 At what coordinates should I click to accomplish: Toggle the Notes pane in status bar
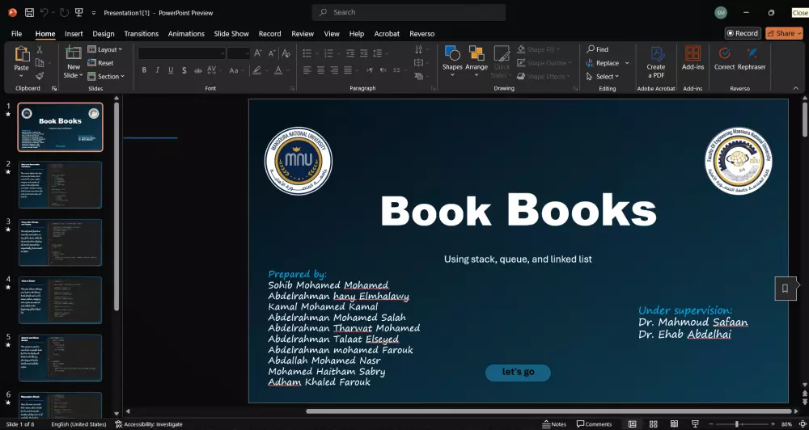554,424
